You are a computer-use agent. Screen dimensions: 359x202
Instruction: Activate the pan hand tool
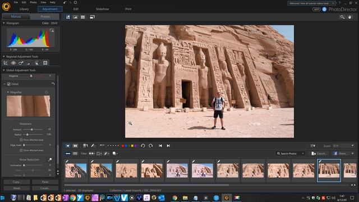coord(349,17)
